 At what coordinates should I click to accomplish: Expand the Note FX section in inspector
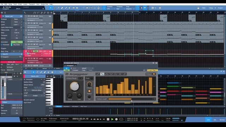11,54
